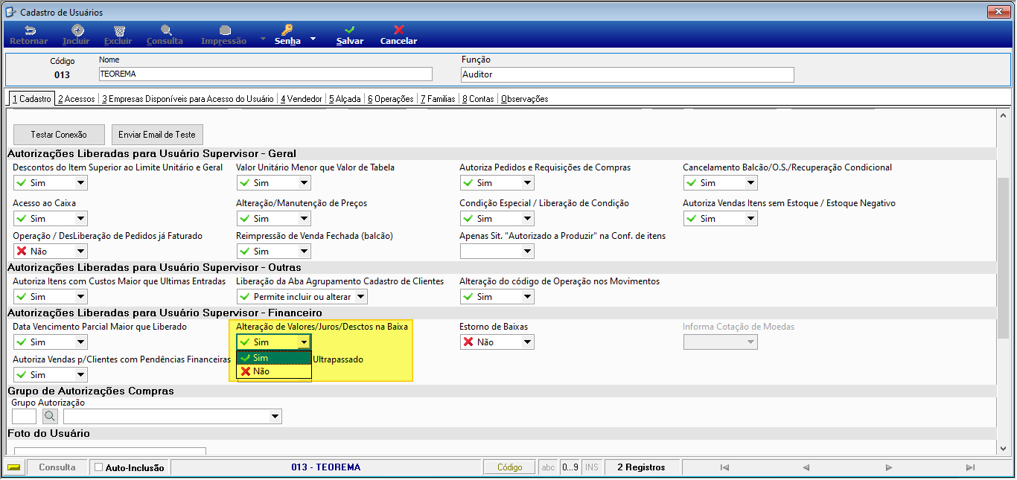Switch to the 4 Vendedor tab

click(x=302, y=99)
